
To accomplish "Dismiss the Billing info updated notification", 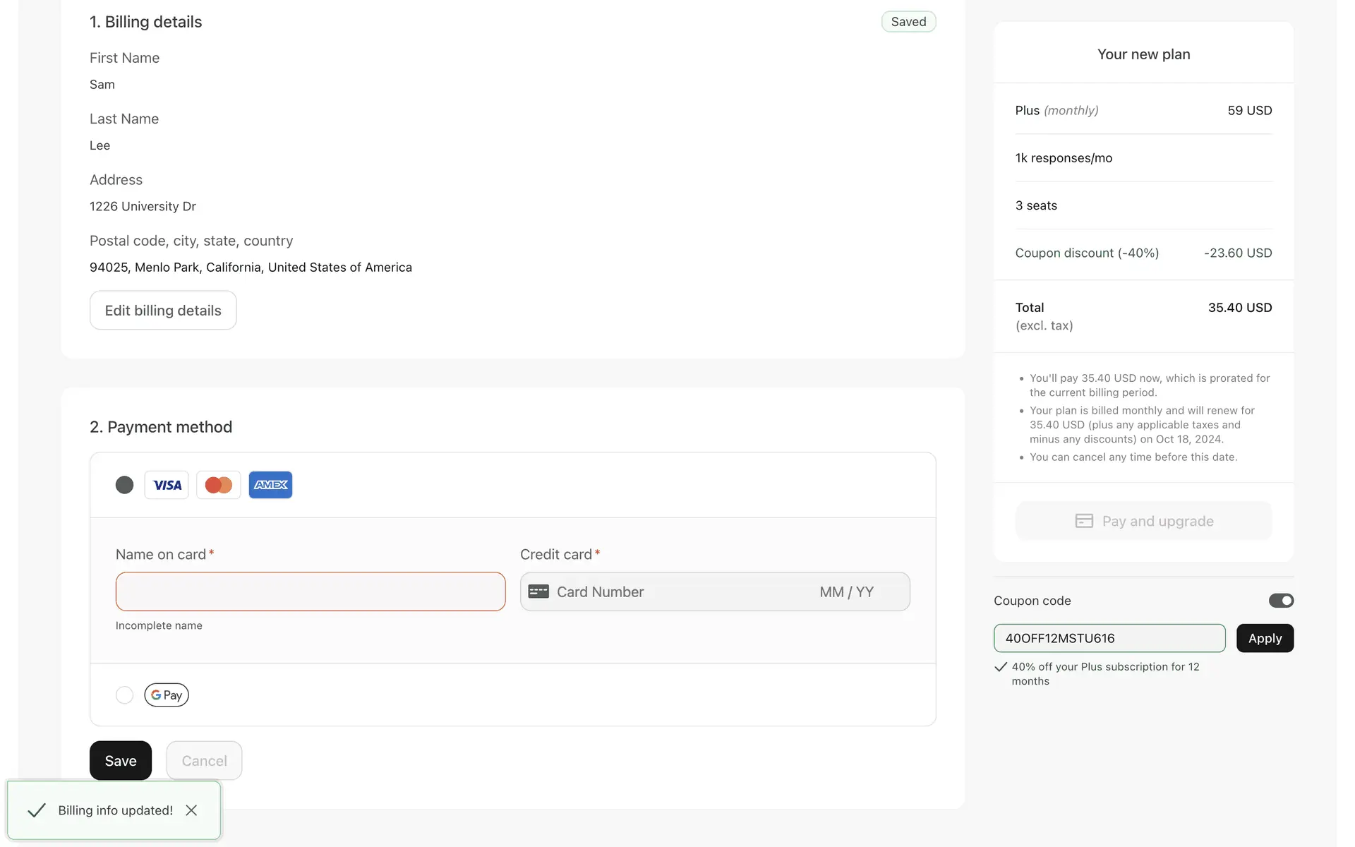I will point(191,810).
